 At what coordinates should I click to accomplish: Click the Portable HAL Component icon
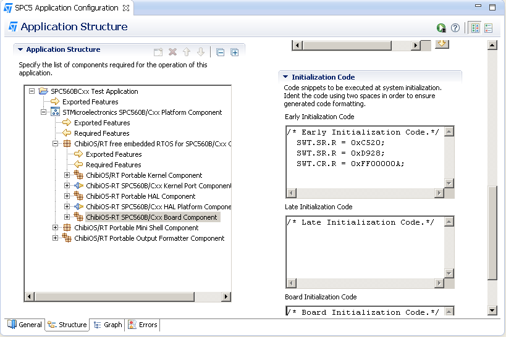click(78, 196)
